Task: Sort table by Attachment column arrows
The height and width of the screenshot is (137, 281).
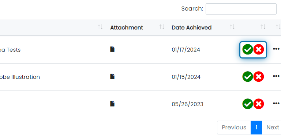Action: [162, 27]
